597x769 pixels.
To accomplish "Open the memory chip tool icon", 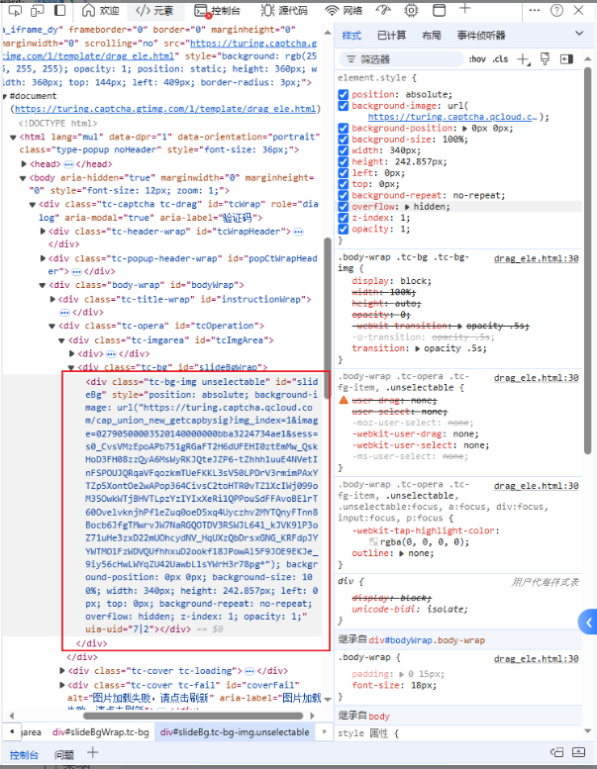I will coord(411,10).
